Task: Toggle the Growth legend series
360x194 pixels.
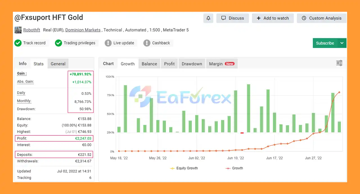Action: coord(234,168)
